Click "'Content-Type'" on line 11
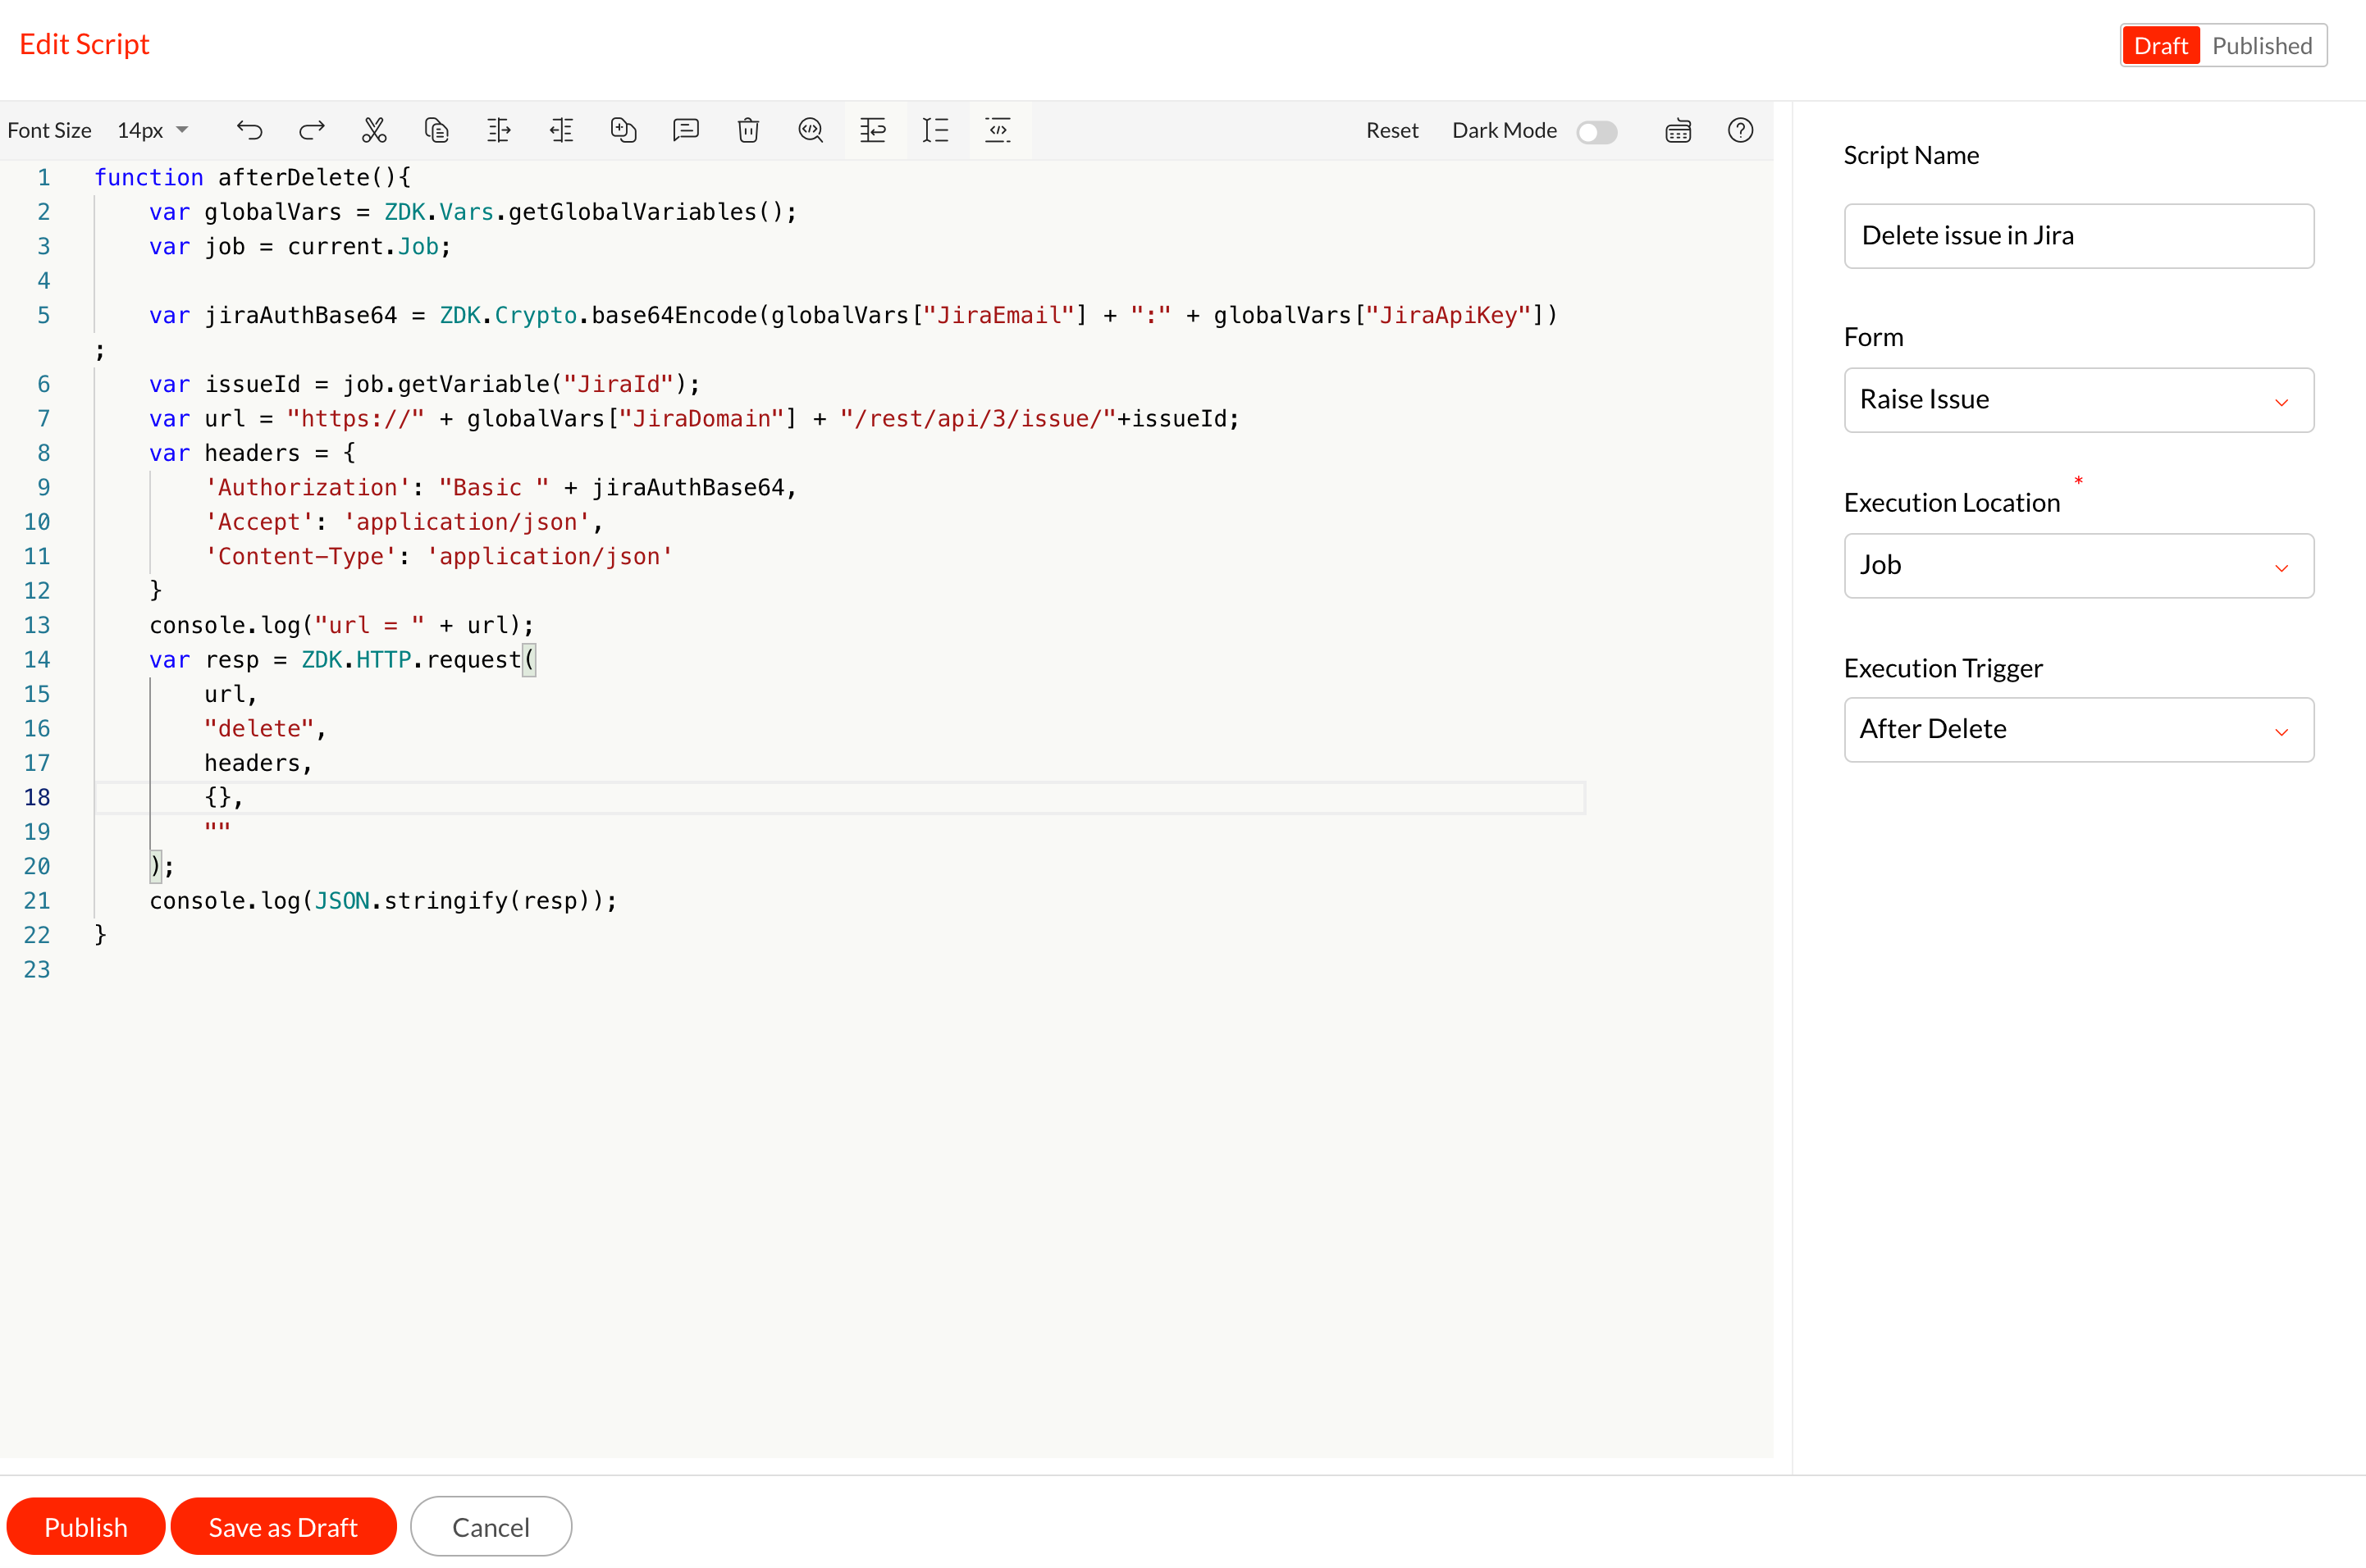The image size is (2366, 1568). coord(300,556)
